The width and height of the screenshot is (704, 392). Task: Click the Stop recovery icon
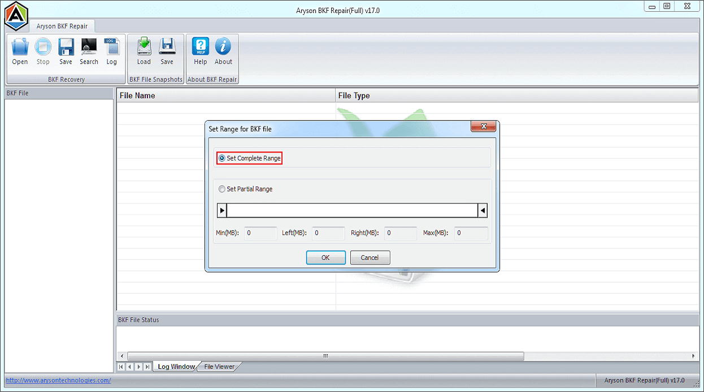click(43, 51)
